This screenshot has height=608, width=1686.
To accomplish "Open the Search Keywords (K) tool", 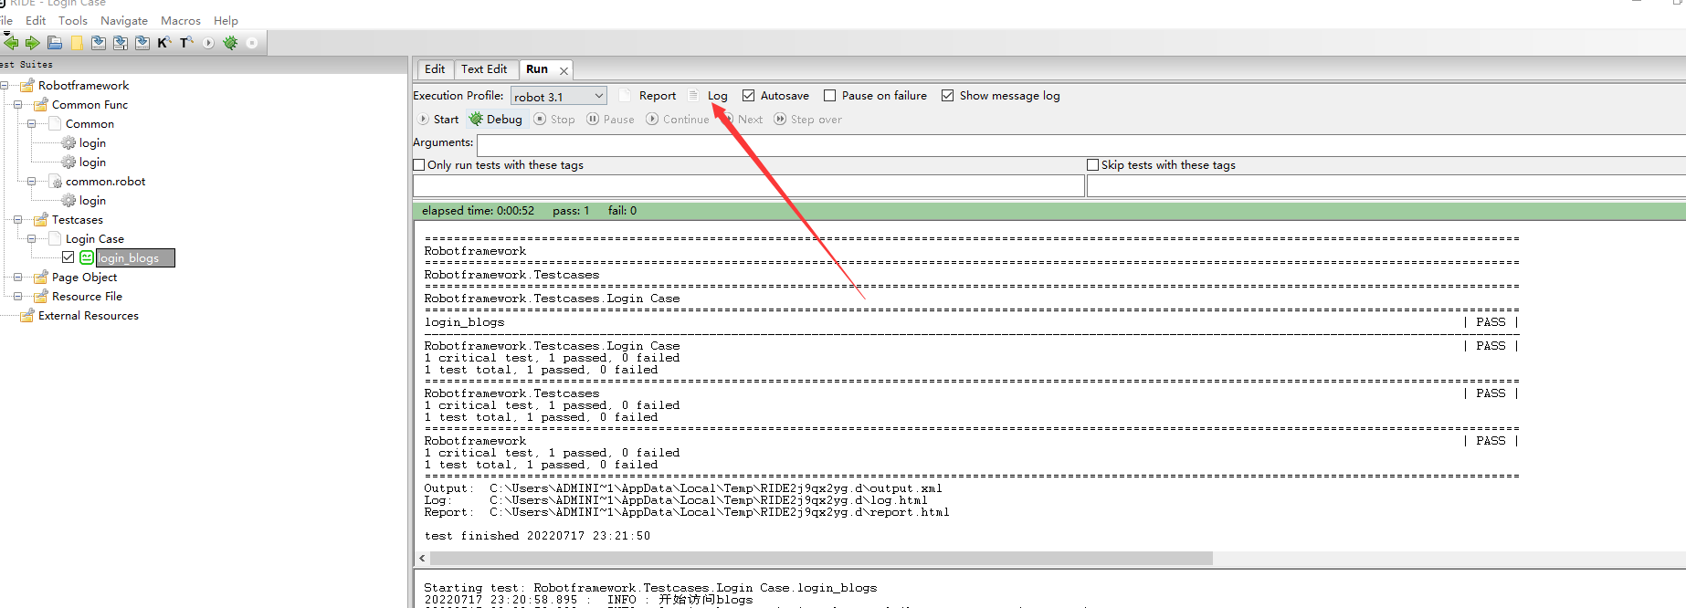I will pos(164,43).
